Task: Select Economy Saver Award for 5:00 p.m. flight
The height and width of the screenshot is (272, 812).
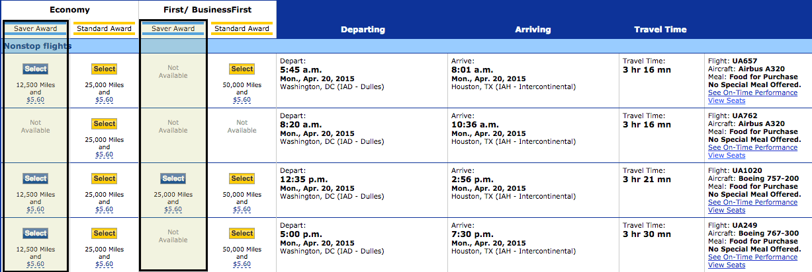Action: [35, 233]
